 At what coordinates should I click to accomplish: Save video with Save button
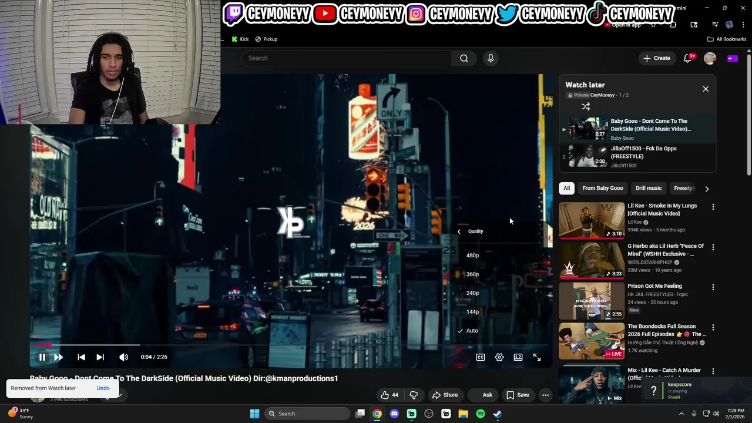coord(518,395)
